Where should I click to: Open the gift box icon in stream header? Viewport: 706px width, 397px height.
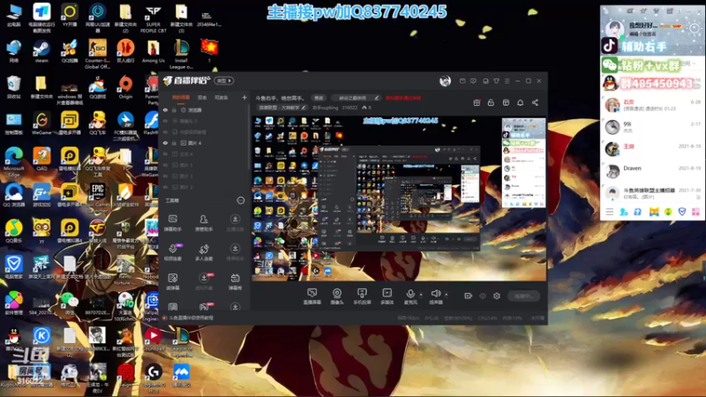coord(477,102)
